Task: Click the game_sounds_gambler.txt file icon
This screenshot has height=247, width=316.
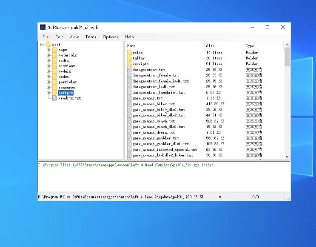Action: (129, 138)
